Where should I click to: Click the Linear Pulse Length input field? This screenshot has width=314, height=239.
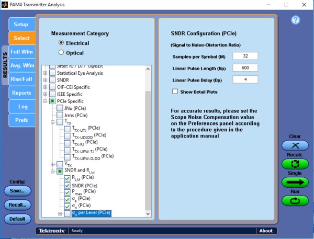(x=245, y=68)
